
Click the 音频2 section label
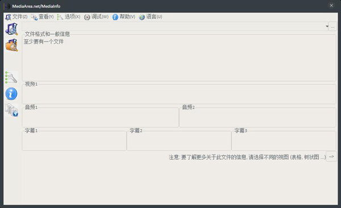[188, 107]
